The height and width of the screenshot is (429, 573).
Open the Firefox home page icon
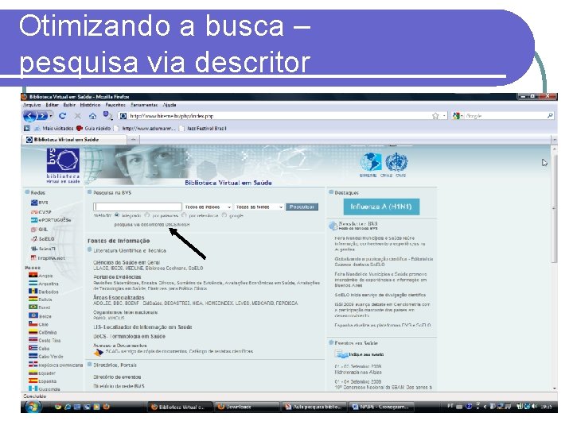pyautogui.click(x=93, y=116)
